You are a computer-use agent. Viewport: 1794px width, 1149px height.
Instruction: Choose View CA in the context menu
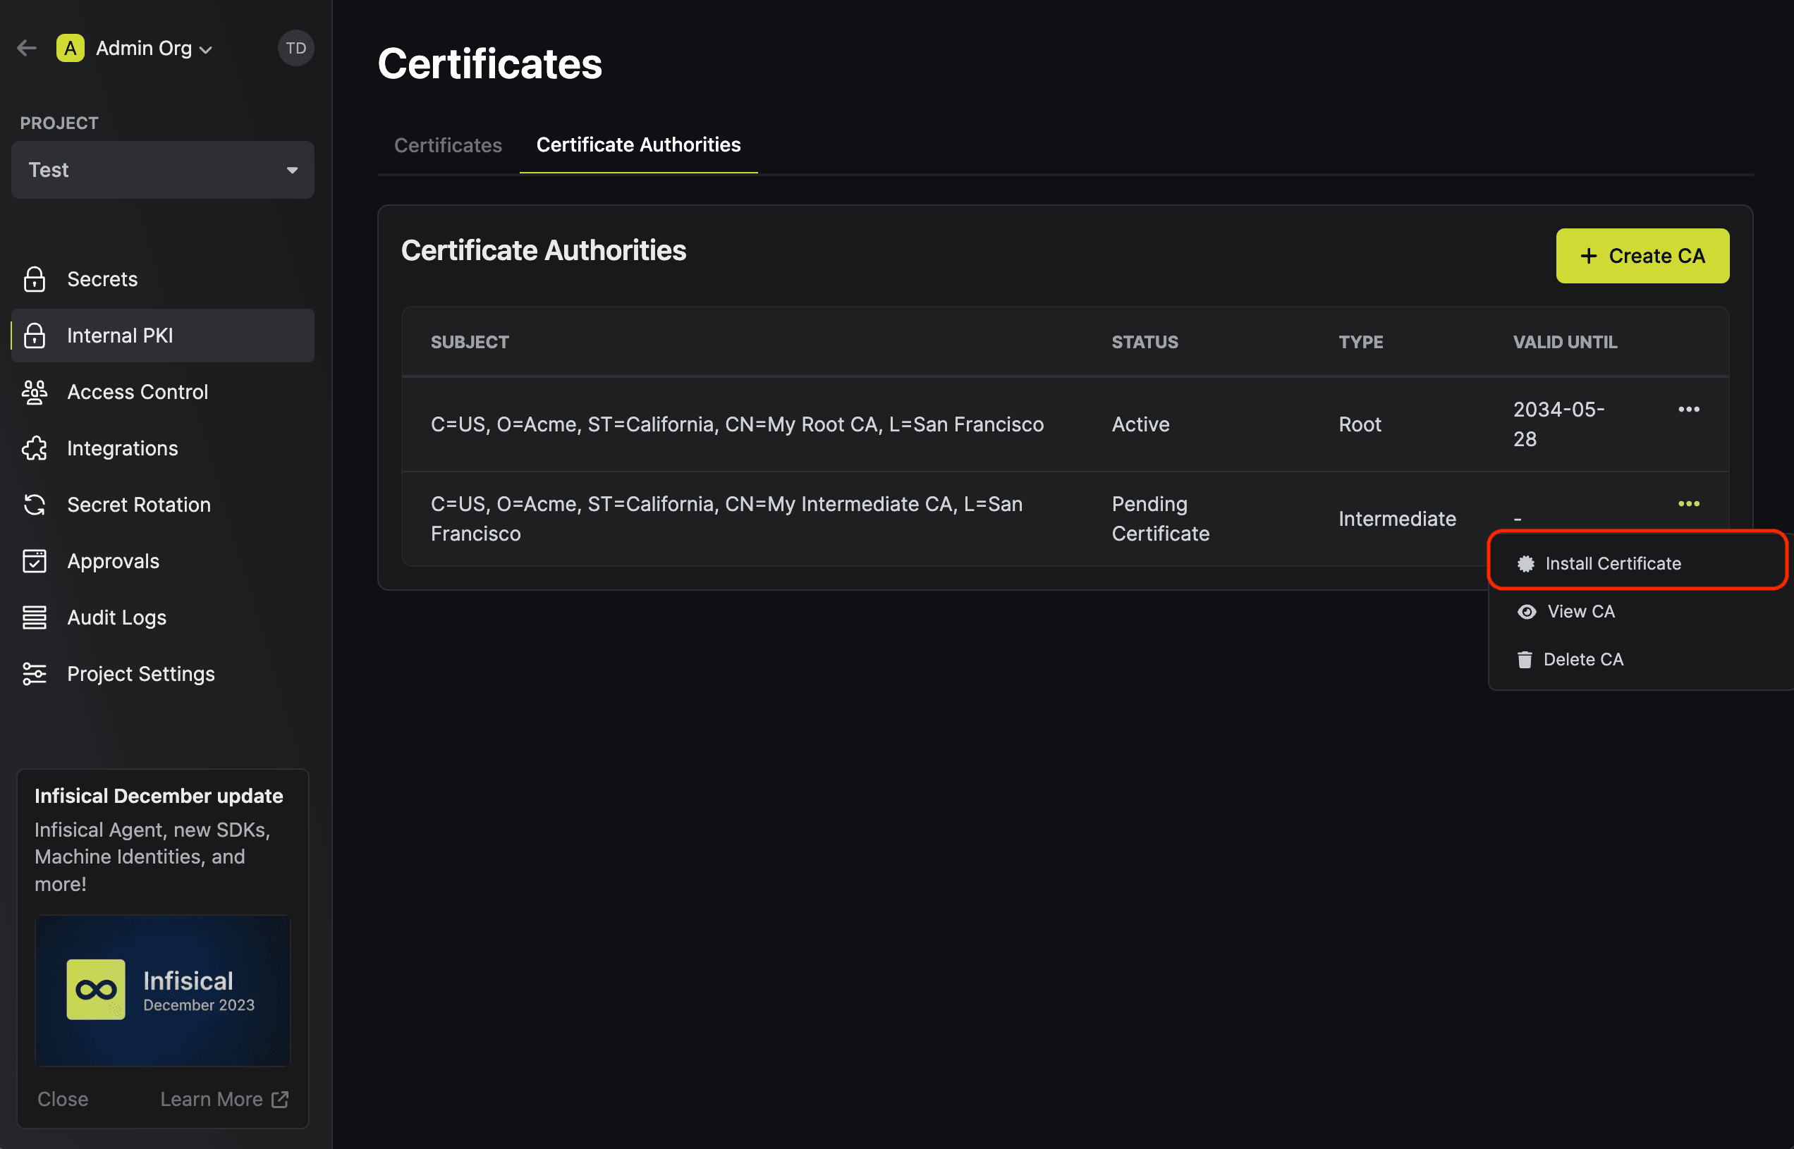1580,612
